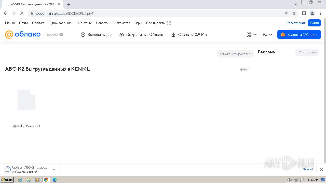Screen dimensions: 326x183
Task: Click Отключить рекламу button
Action: tap(235, 54)
